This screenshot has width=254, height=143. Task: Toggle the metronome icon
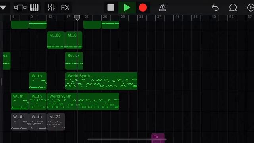[x=162, y=8]
